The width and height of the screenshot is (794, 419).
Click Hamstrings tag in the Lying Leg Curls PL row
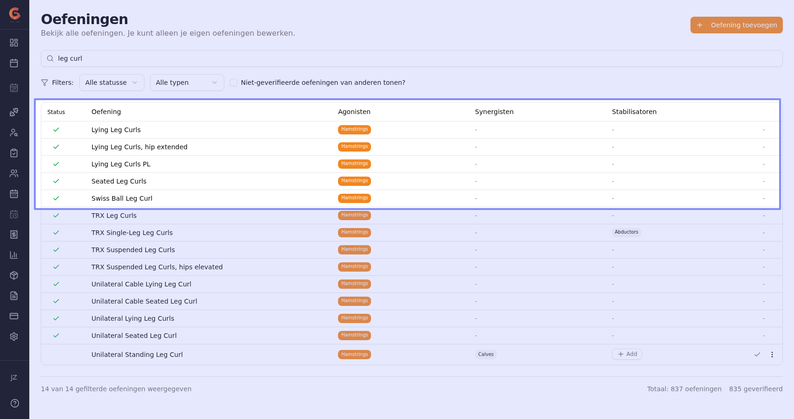click(354, 164)
